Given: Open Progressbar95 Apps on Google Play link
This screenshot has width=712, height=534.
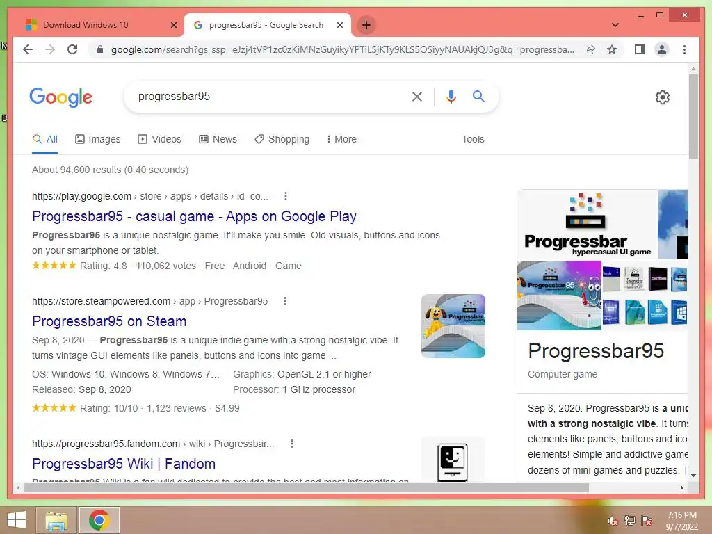Looking at the screenshot, I should 195,217.
